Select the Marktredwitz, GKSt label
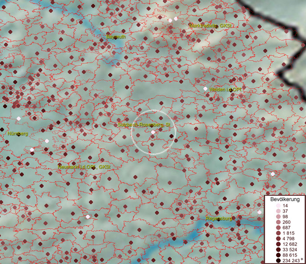The height and width of the screenshot is (264, 306). click(210, 26)
